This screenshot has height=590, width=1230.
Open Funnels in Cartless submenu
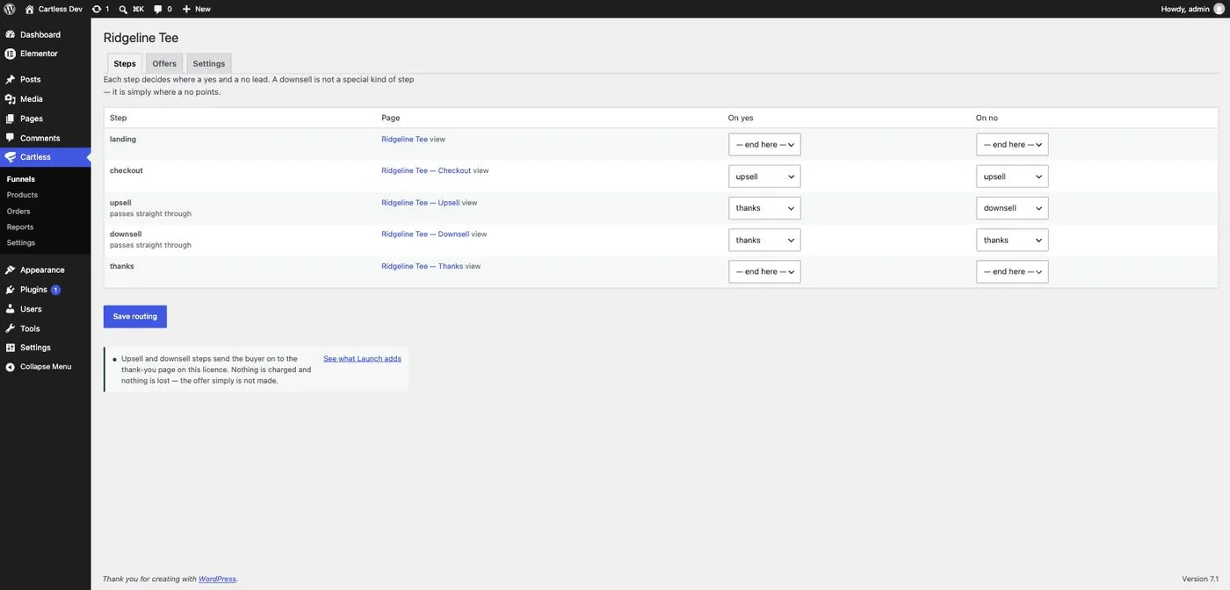tap(21, 179)
